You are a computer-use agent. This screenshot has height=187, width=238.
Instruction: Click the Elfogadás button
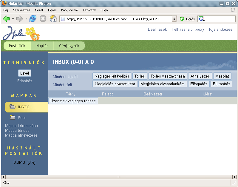[x=199, y=84]
